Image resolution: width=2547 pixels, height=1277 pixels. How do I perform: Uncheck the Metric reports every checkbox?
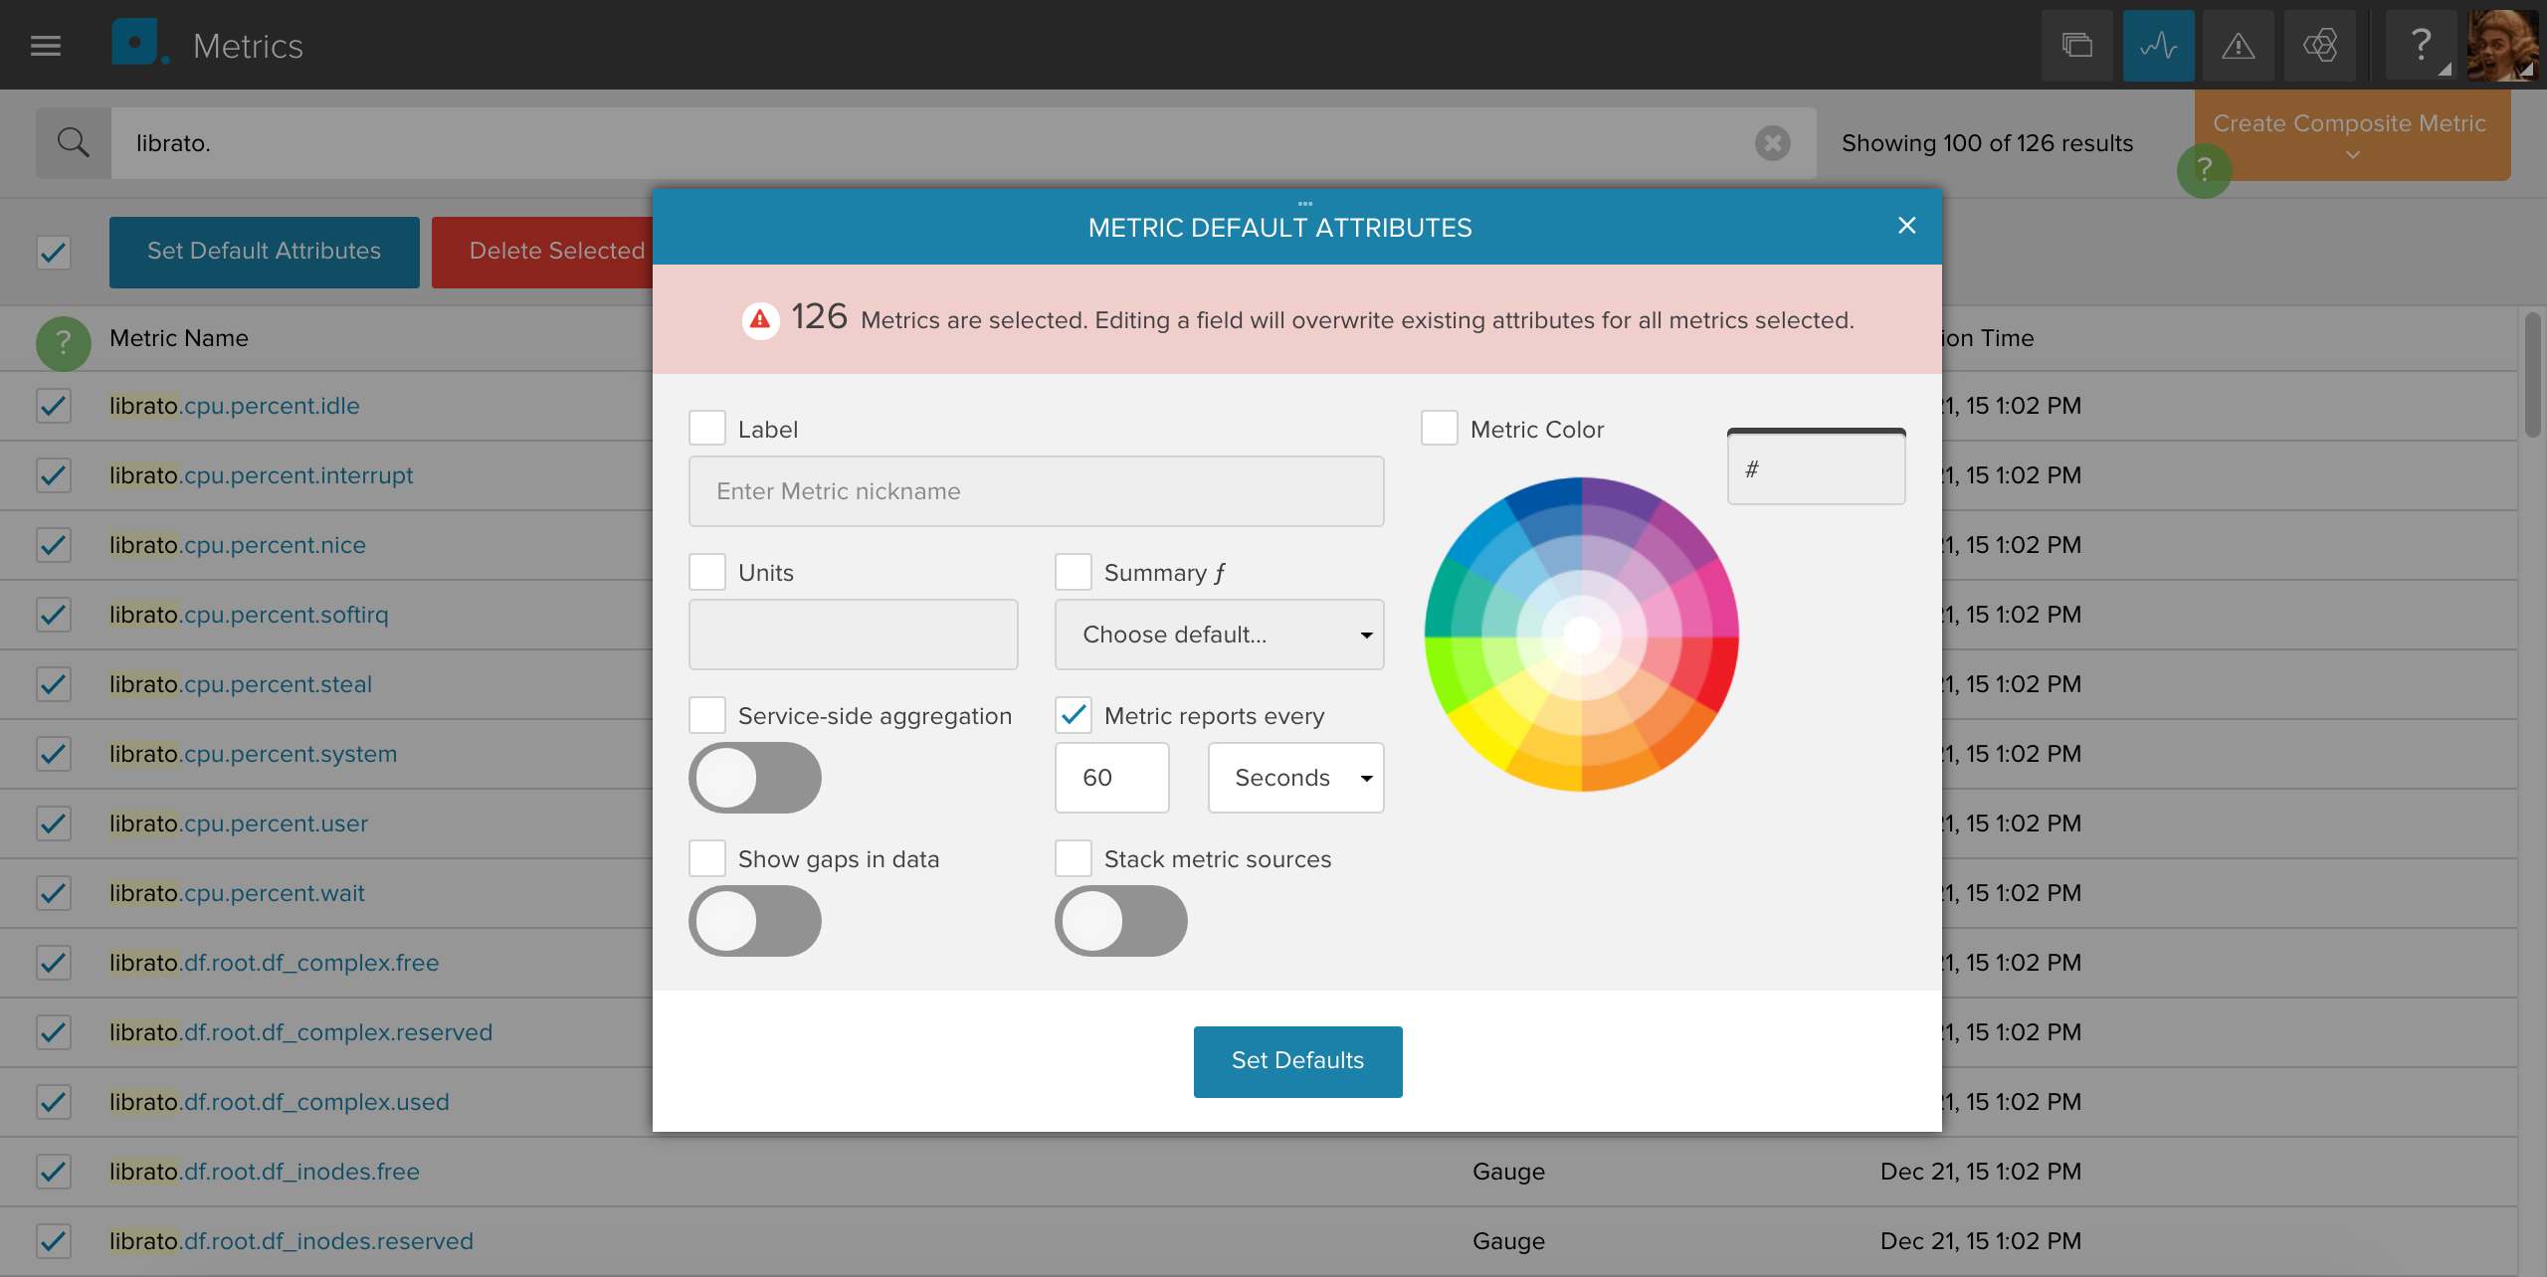tap(1074, 714)
